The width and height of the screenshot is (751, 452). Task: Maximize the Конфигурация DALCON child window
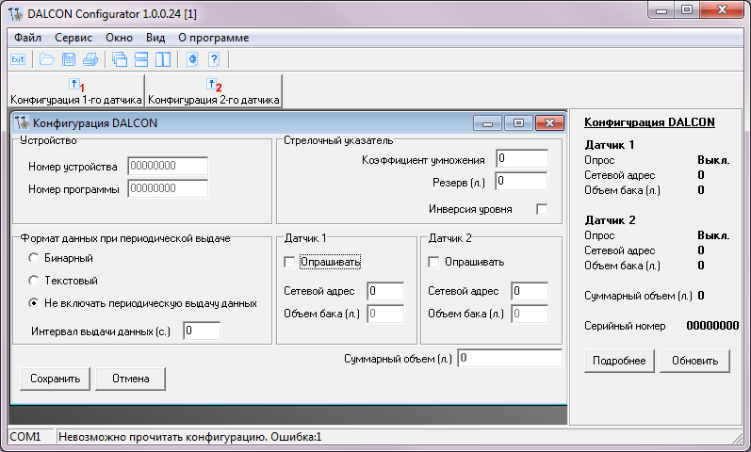(518, 123)
